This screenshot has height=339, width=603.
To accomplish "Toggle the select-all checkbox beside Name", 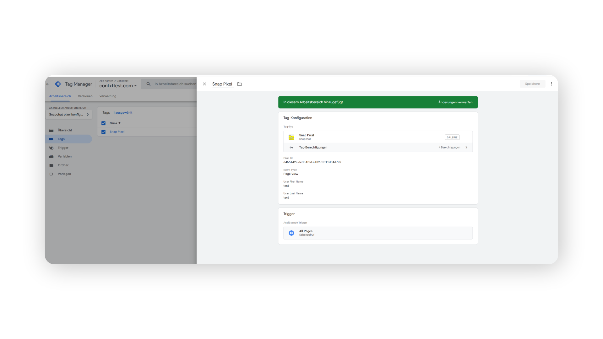I will coord(103,123).
